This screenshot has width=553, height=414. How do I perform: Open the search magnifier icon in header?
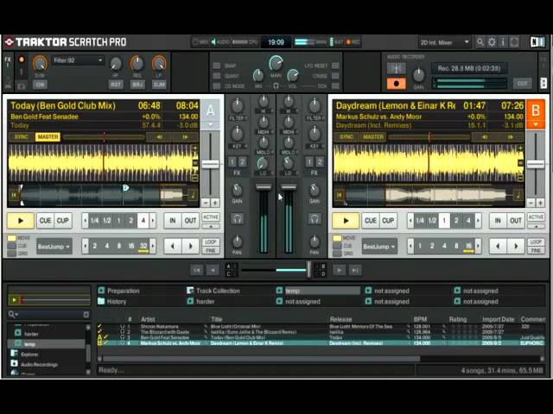(x=480, y=42)
